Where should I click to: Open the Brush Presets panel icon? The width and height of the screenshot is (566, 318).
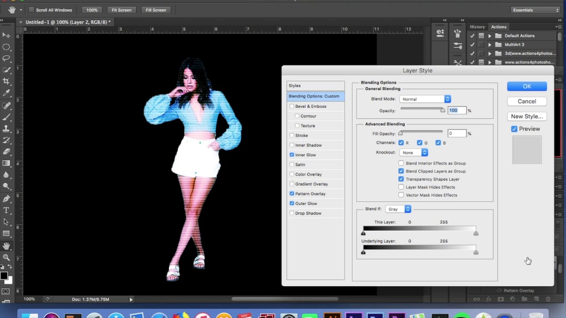tap(457, 33)
